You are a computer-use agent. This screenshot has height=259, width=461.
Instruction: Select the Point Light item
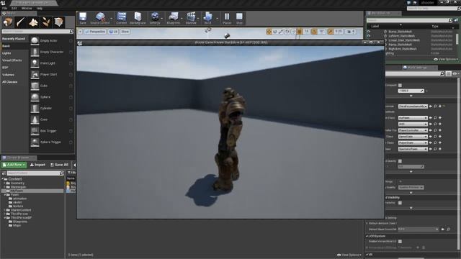click(x=51, y=63)
